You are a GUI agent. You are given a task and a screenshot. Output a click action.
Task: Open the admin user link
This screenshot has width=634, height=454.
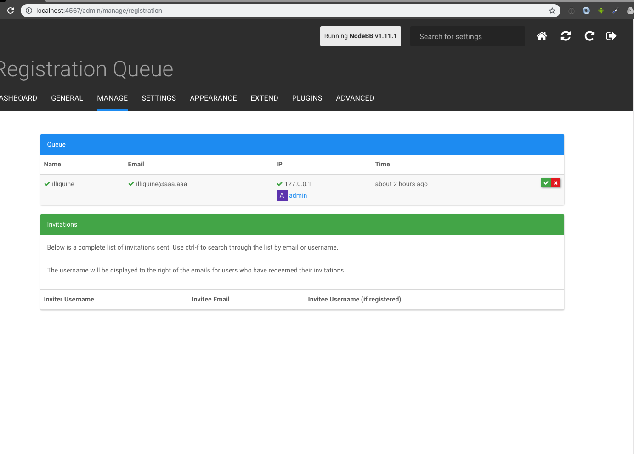click(x=298, y=195)
